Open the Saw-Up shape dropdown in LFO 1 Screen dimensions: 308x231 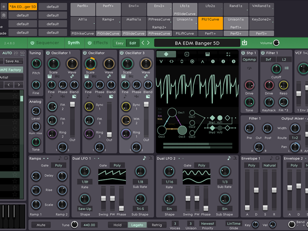click(x=85, y=209)
